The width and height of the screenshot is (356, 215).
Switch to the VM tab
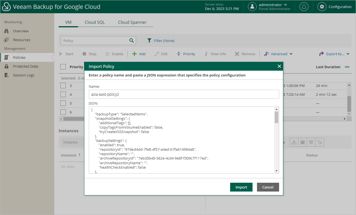[x=68, y=22]
